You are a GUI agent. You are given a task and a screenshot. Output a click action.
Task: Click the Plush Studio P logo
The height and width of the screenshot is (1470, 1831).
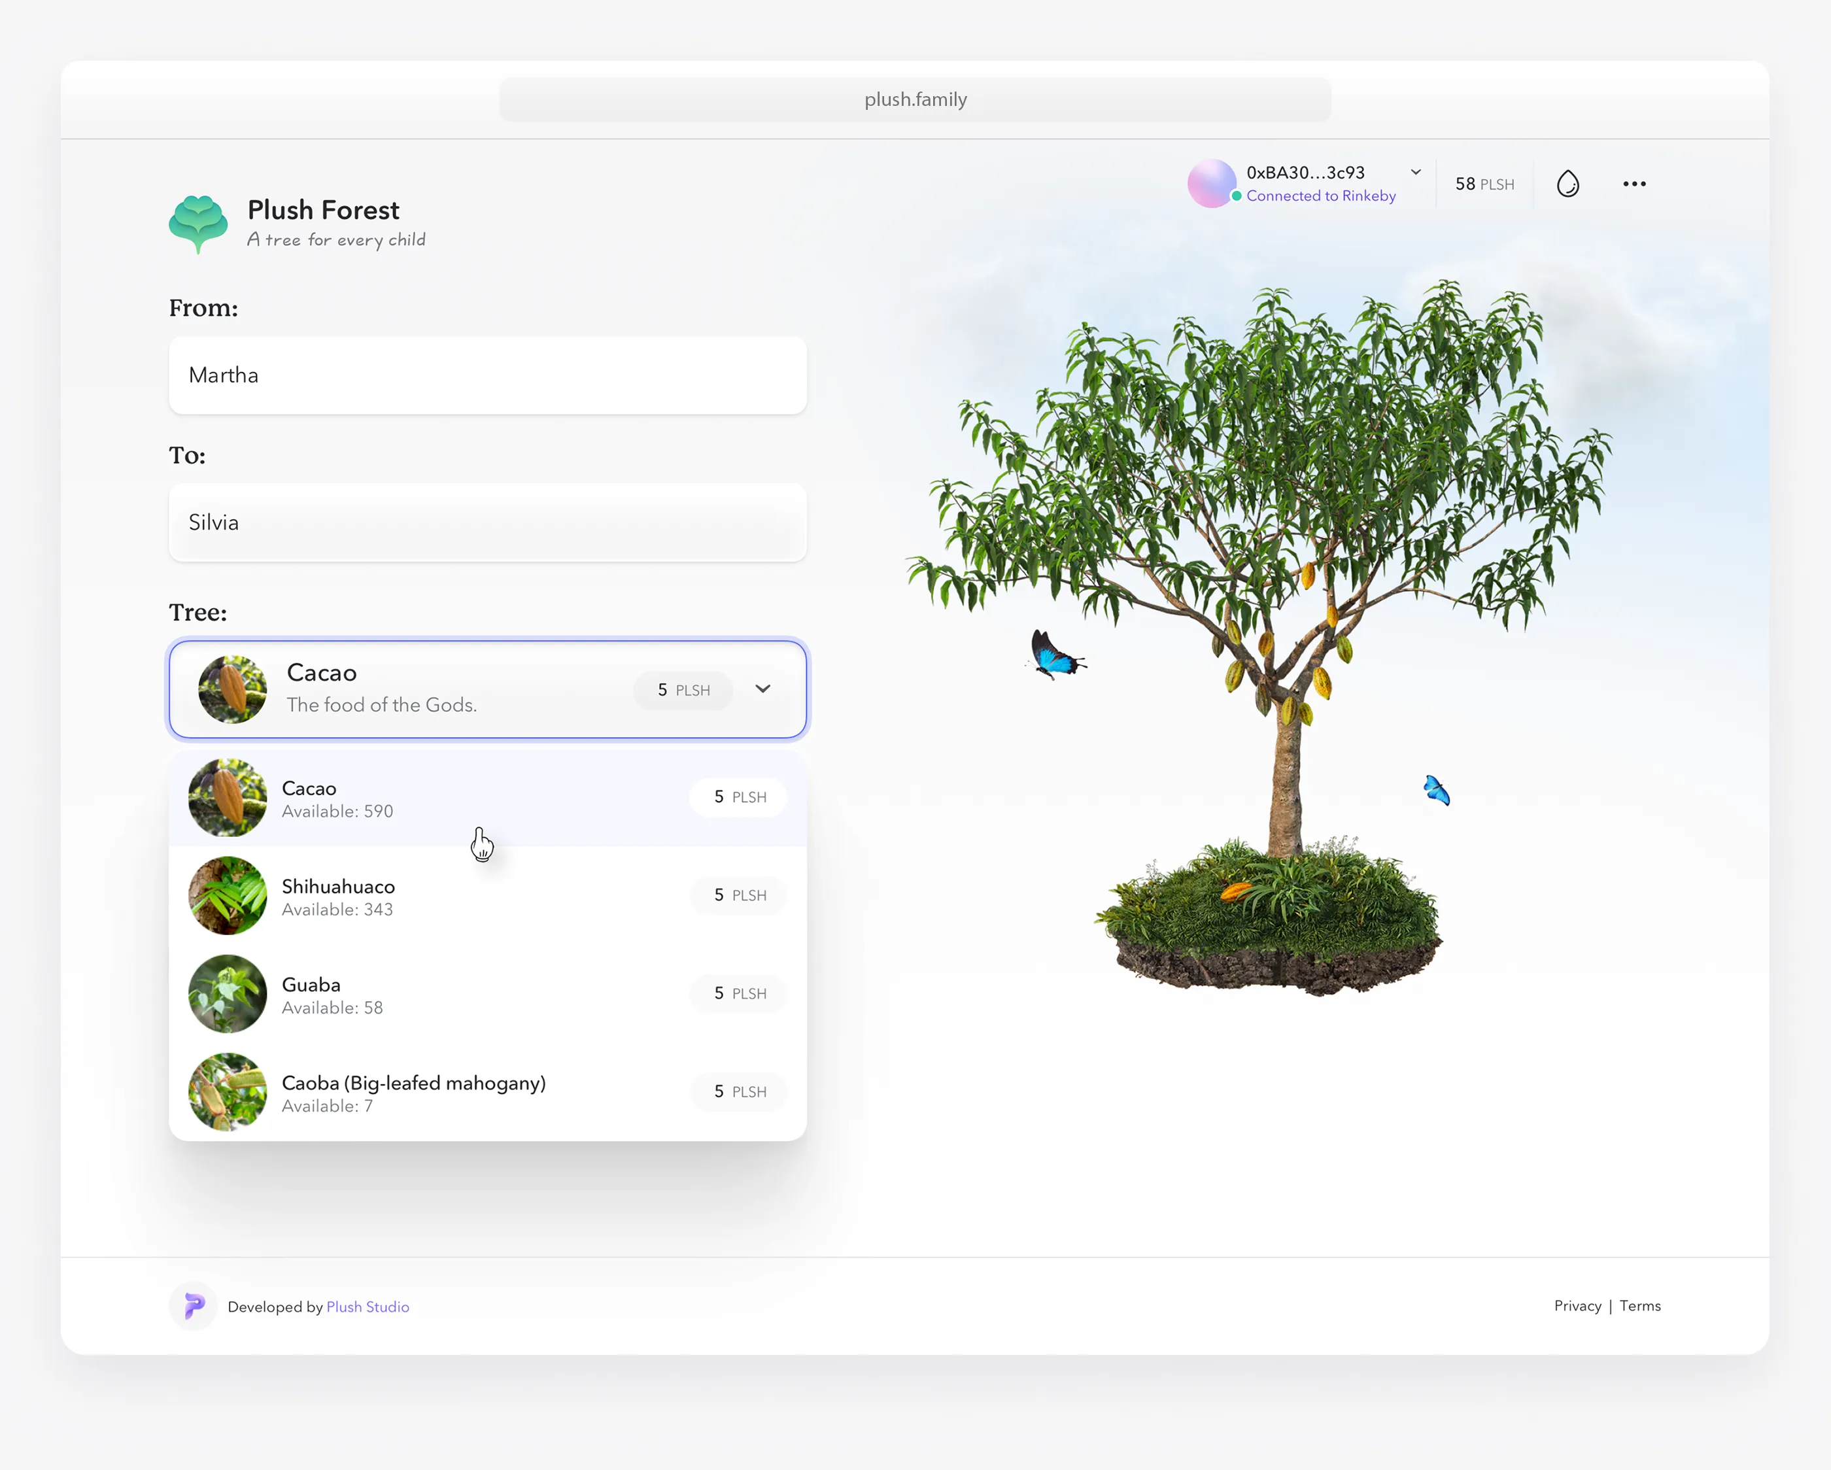(x=194, y=1305)
